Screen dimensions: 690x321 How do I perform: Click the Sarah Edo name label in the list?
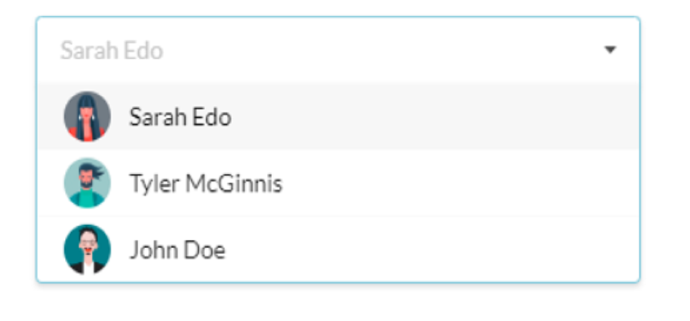pyautogui.click(x=181, y=117)
